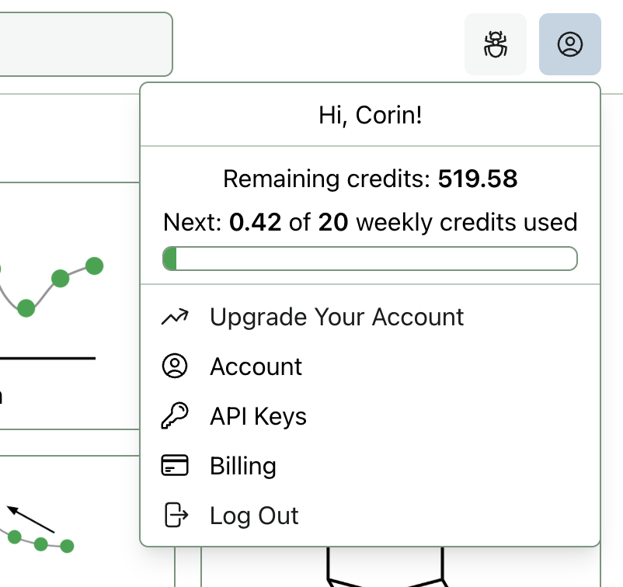
Task: Select the lowest green point on the upper chart
Action: point(26,308)
